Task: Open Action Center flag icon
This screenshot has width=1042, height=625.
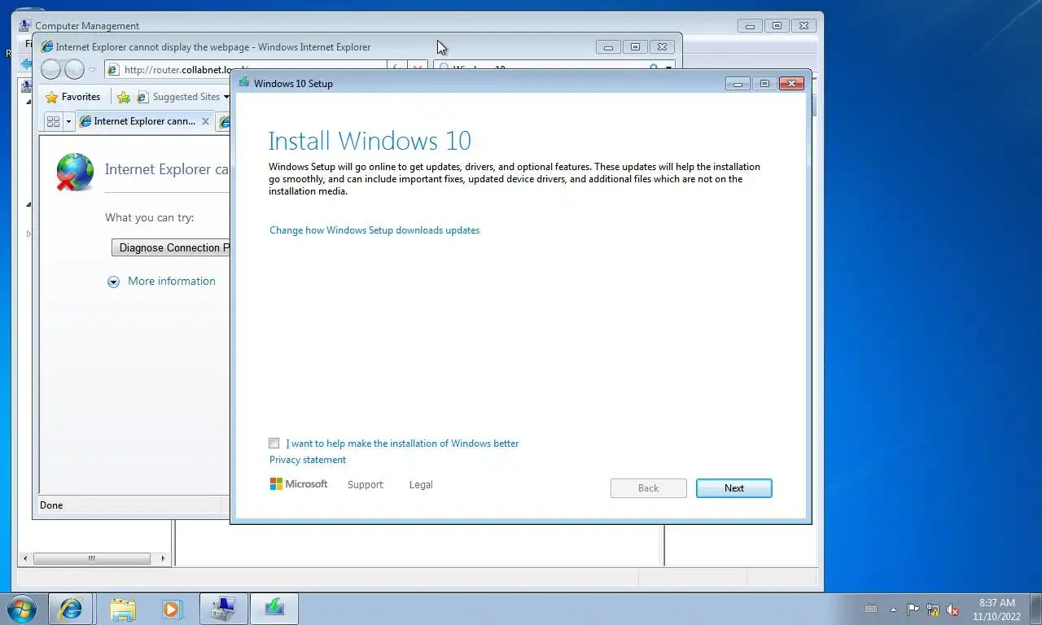Action: point(913,609)
